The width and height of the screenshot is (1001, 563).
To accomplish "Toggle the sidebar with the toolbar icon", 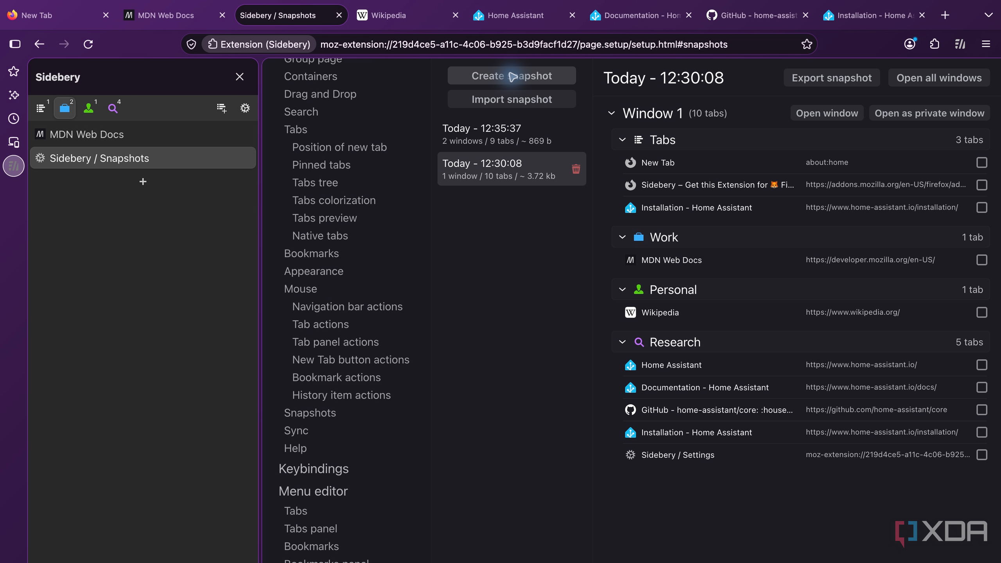I will point(15,44).
